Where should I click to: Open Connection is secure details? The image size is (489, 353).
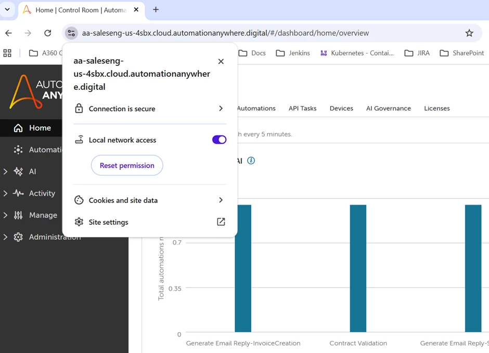pyautogui.click(x=150, y=108)
